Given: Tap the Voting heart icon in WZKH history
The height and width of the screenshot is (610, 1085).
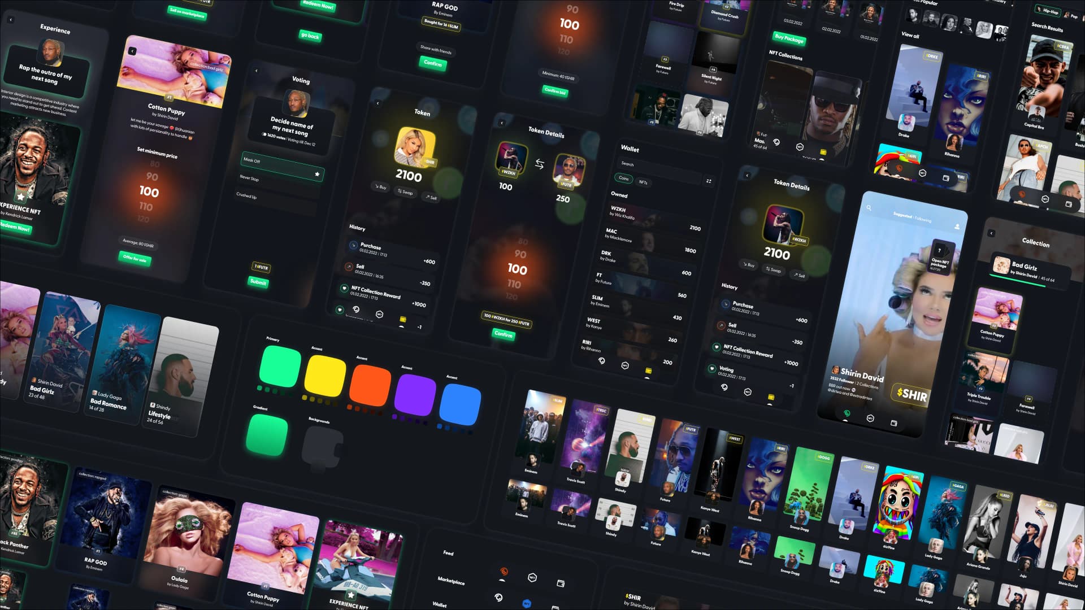Looking at the screenshot, I should coord(712,369).
